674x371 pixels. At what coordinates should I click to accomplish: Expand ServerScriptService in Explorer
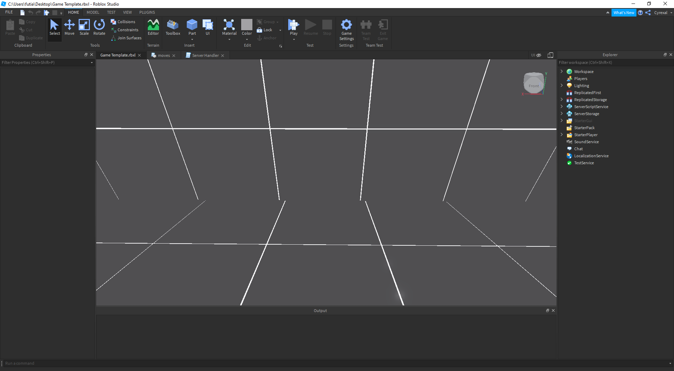click(562, 106)
